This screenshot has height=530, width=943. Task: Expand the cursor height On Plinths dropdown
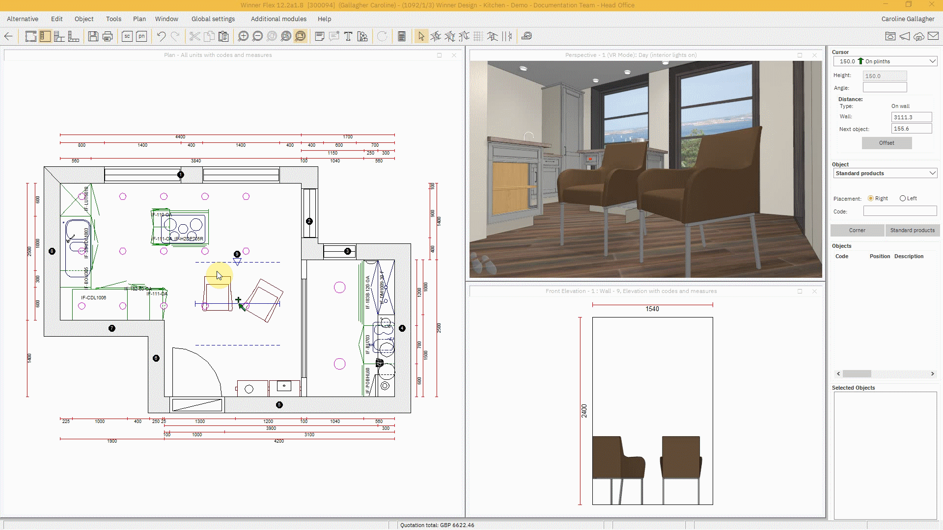pos(933,61)
